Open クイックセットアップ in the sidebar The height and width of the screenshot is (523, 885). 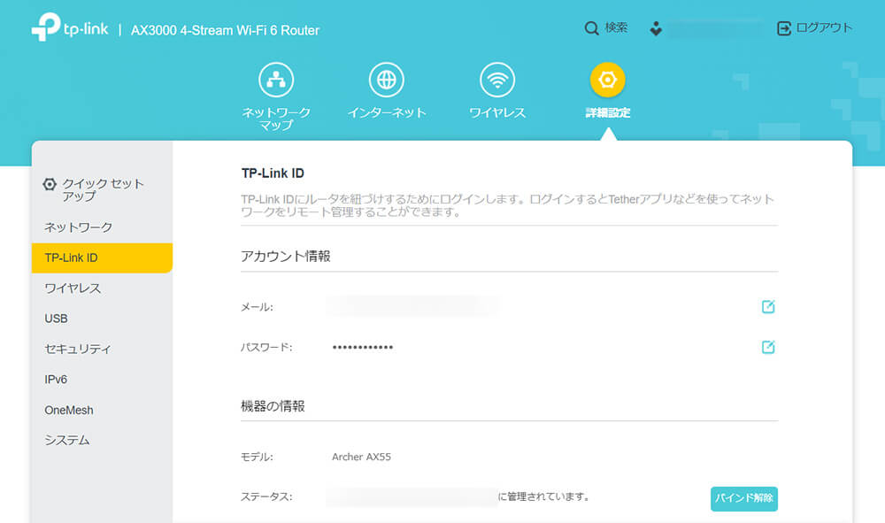pos(102,190)
